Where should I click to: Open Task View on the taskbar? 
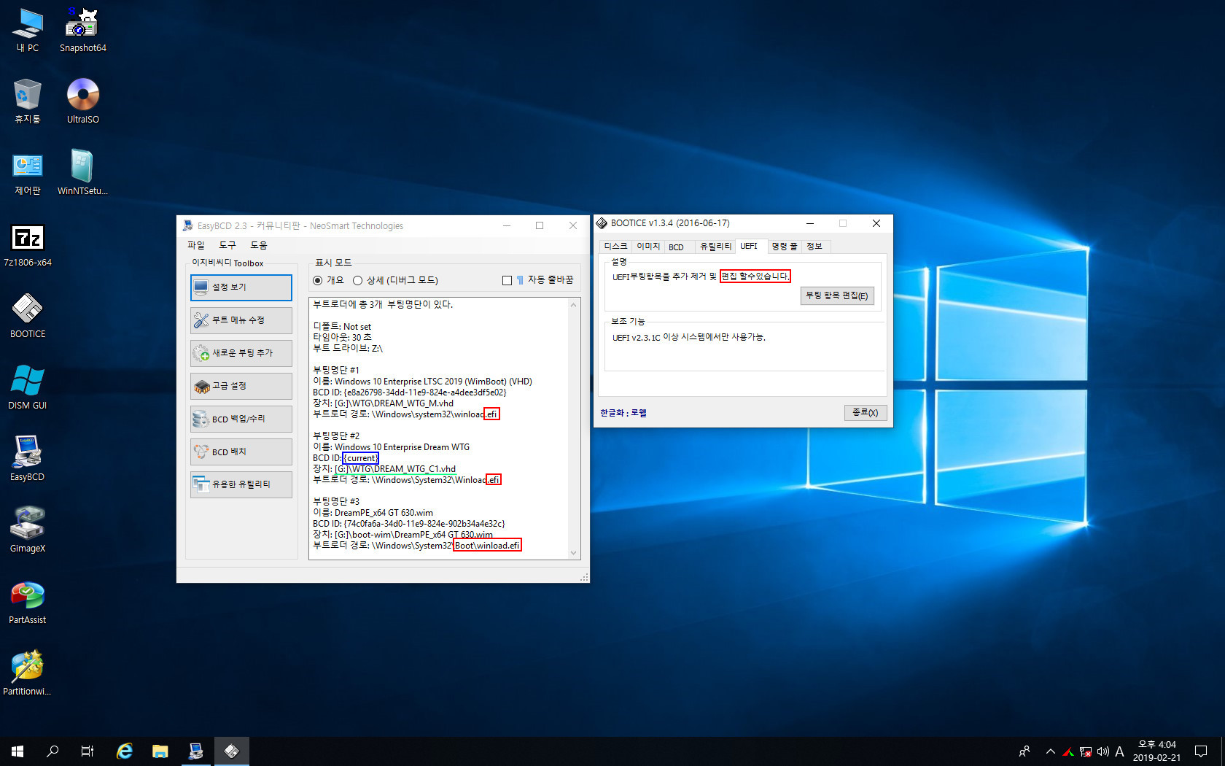(x=87, y=751)
